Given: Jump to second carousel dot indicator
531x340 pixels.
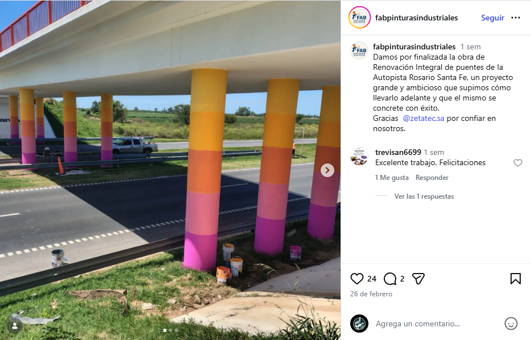Looking at the screenshot, I should tap(171, 330).
